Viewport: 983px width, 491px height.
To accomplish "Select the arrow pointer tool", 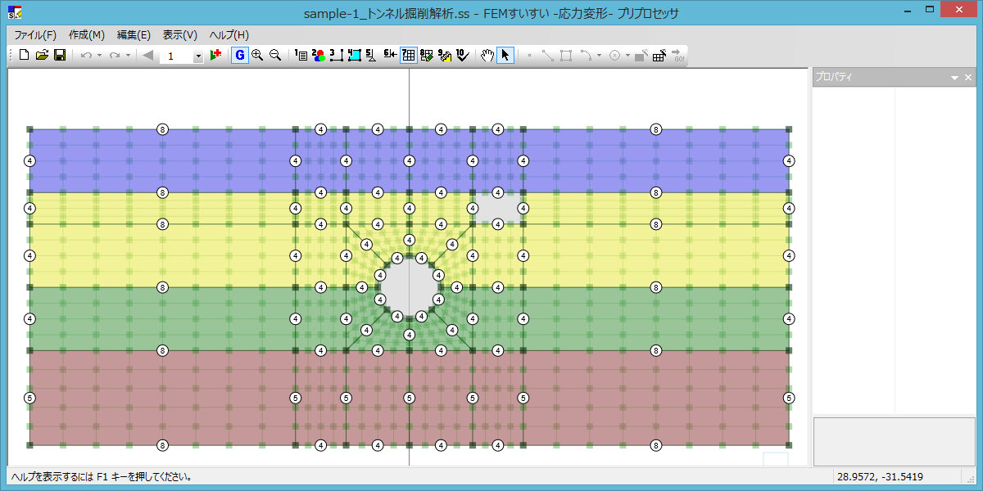I will point(505,56).
